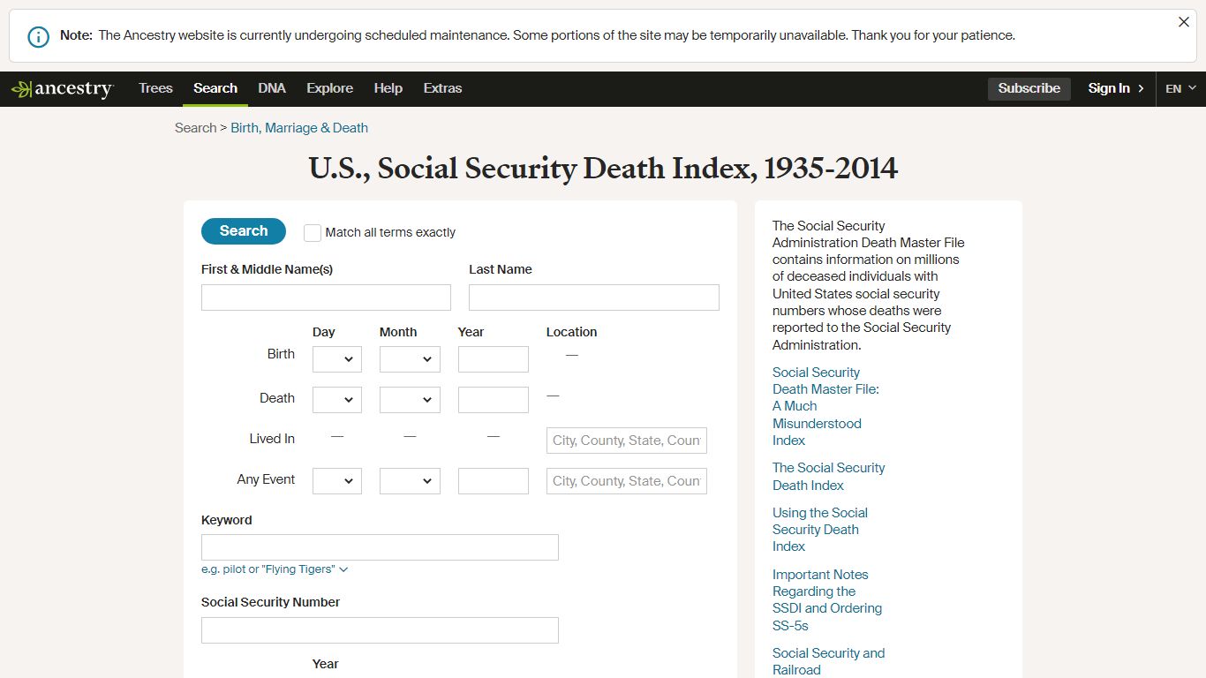Open the EN language selector

click(1180, 88)
